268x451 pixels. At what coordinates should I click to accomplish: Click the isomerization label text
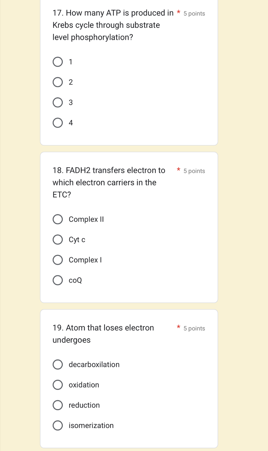click(91, 425)
